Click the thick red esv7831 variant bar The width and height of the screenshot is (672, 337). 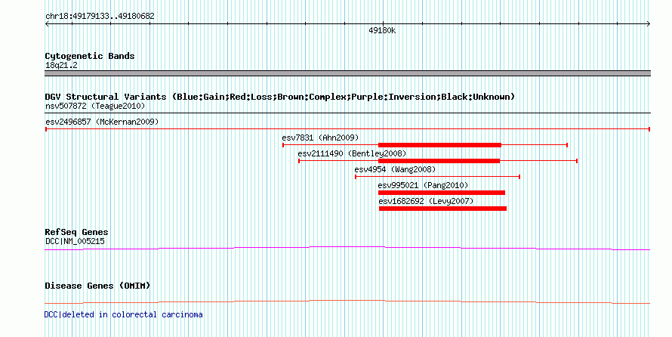(x=439, y=145)
